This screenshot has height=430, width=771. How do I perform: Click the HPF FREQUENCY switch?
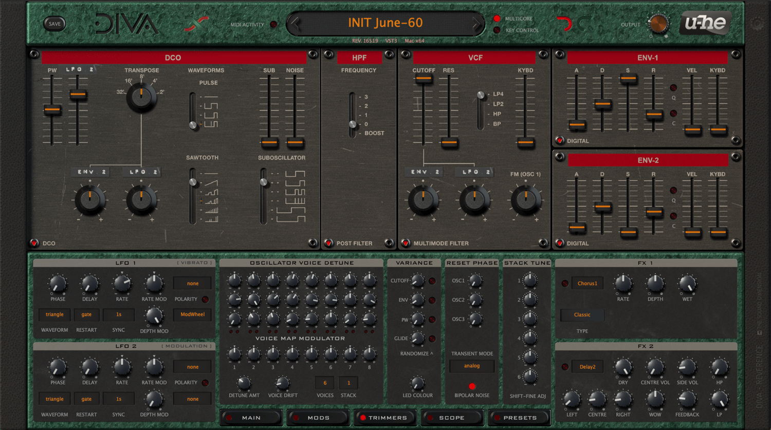(353, 115)
